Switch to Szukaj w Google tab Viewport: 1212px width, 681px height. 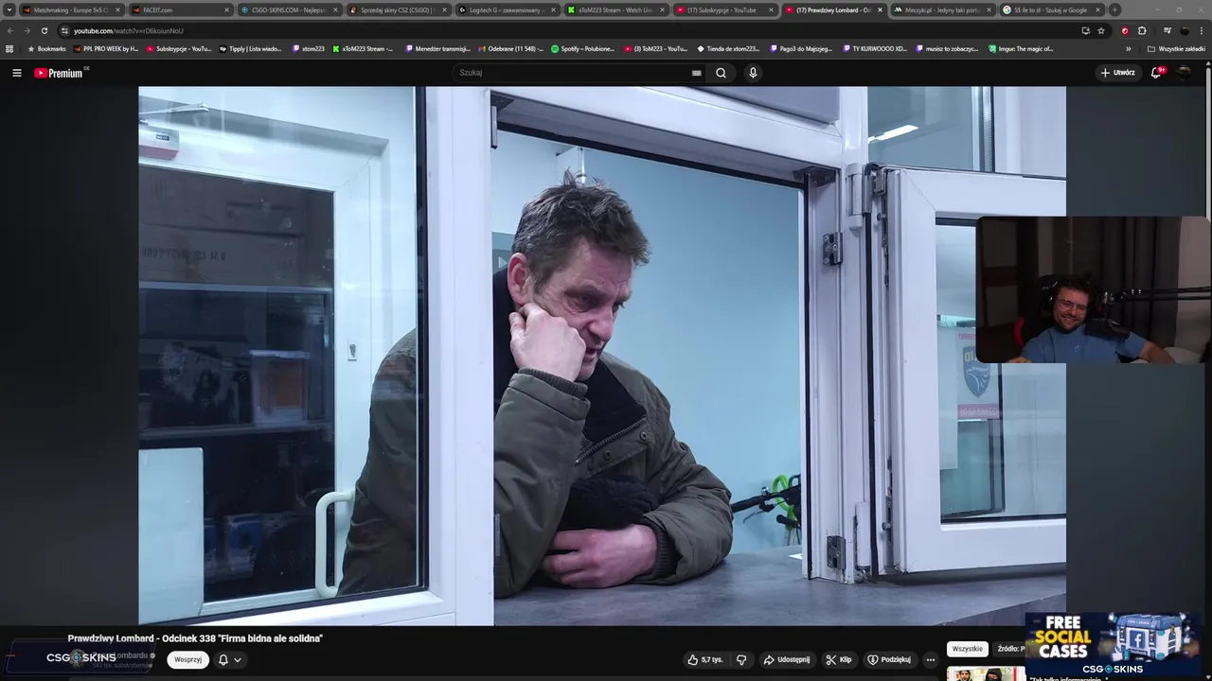1051,9
